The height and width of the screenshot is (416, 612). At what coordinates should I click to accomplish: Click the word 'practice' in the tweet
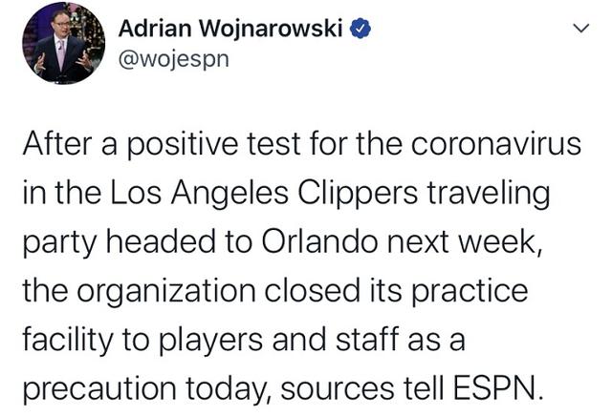(x=470, y=291)
